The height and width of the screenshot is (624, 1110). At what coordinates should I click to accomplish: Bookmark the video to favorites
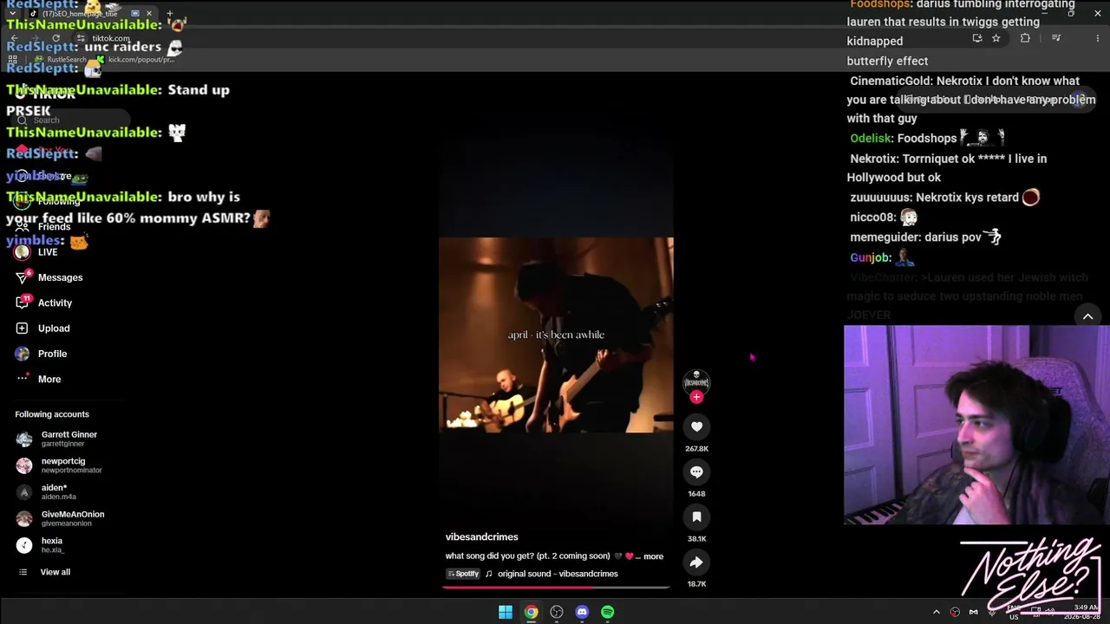coord(696,517)
